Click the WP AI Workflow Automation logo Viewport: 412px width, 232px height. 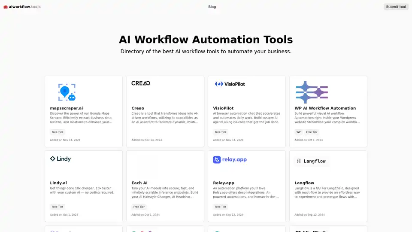click(x=312, y=92)
